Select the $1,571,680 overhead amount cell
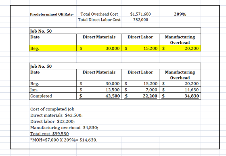Screen dimensions: 226x156 tap(140, 14)
